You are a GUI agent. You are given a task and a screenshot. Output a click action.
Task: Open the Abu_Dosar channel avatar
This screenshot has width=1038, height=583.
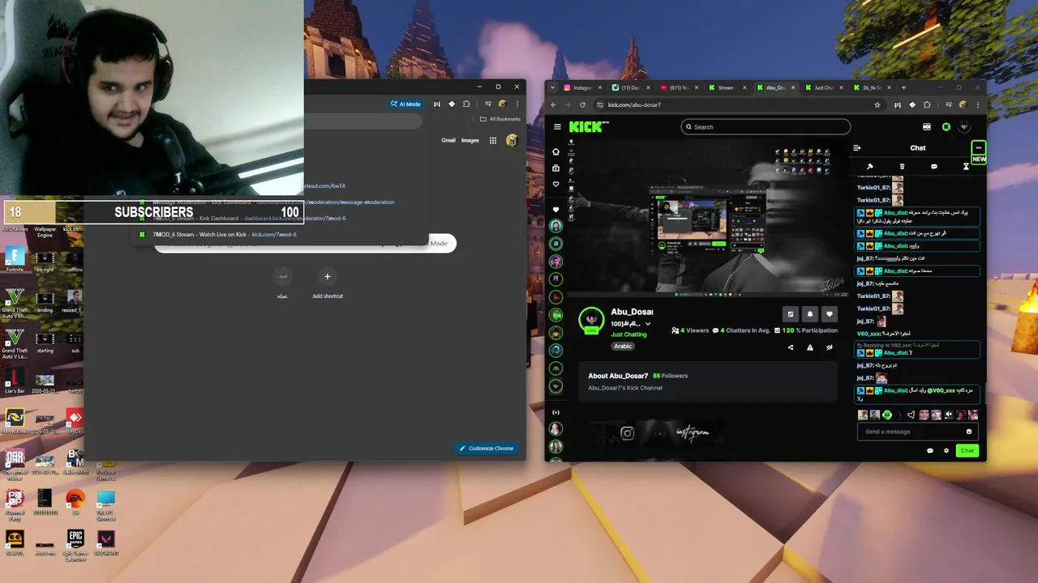(591, 320)
